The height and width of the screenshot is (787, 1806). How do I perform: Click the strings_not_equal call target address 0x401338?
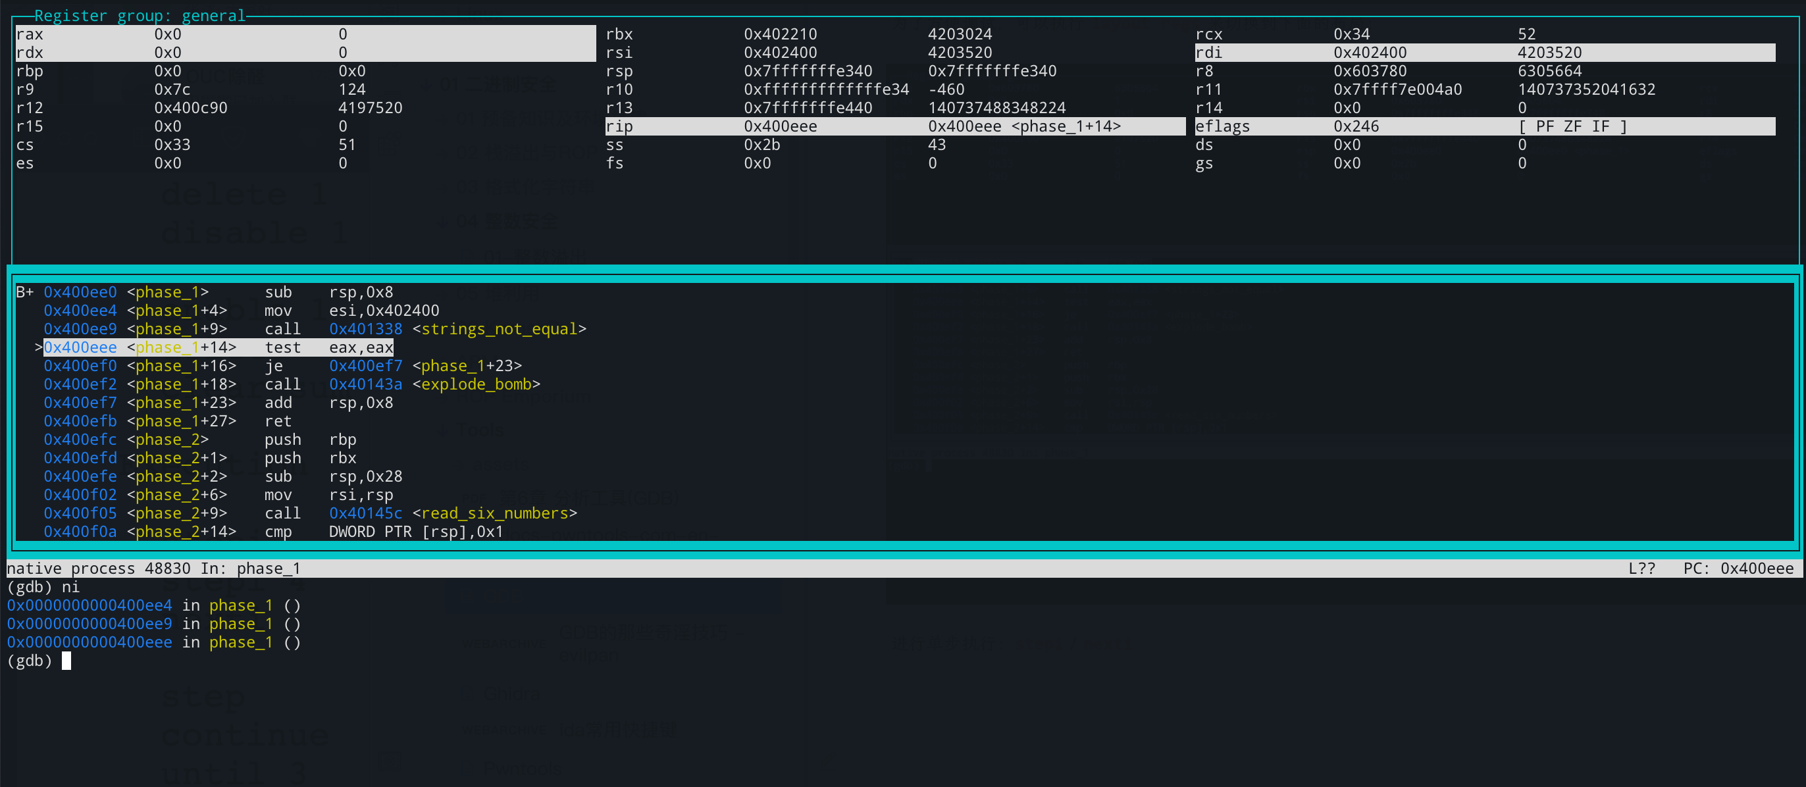click(365, 330)
